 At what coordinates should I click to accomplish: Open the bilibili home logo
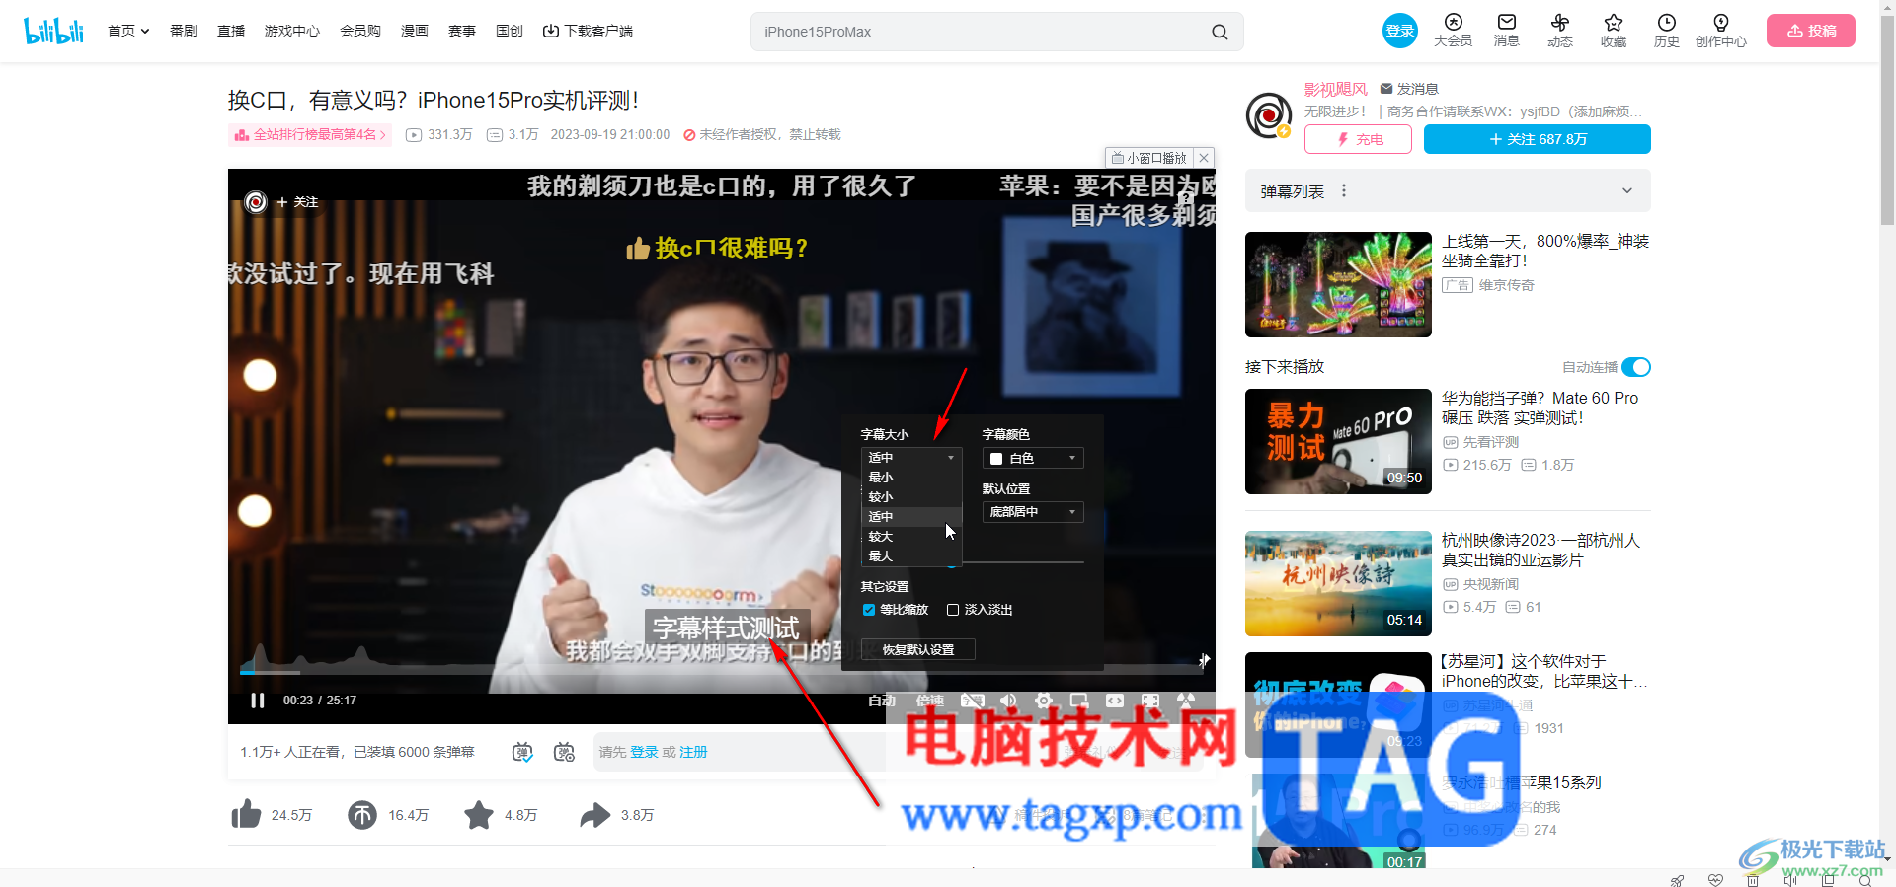(54, 31)
